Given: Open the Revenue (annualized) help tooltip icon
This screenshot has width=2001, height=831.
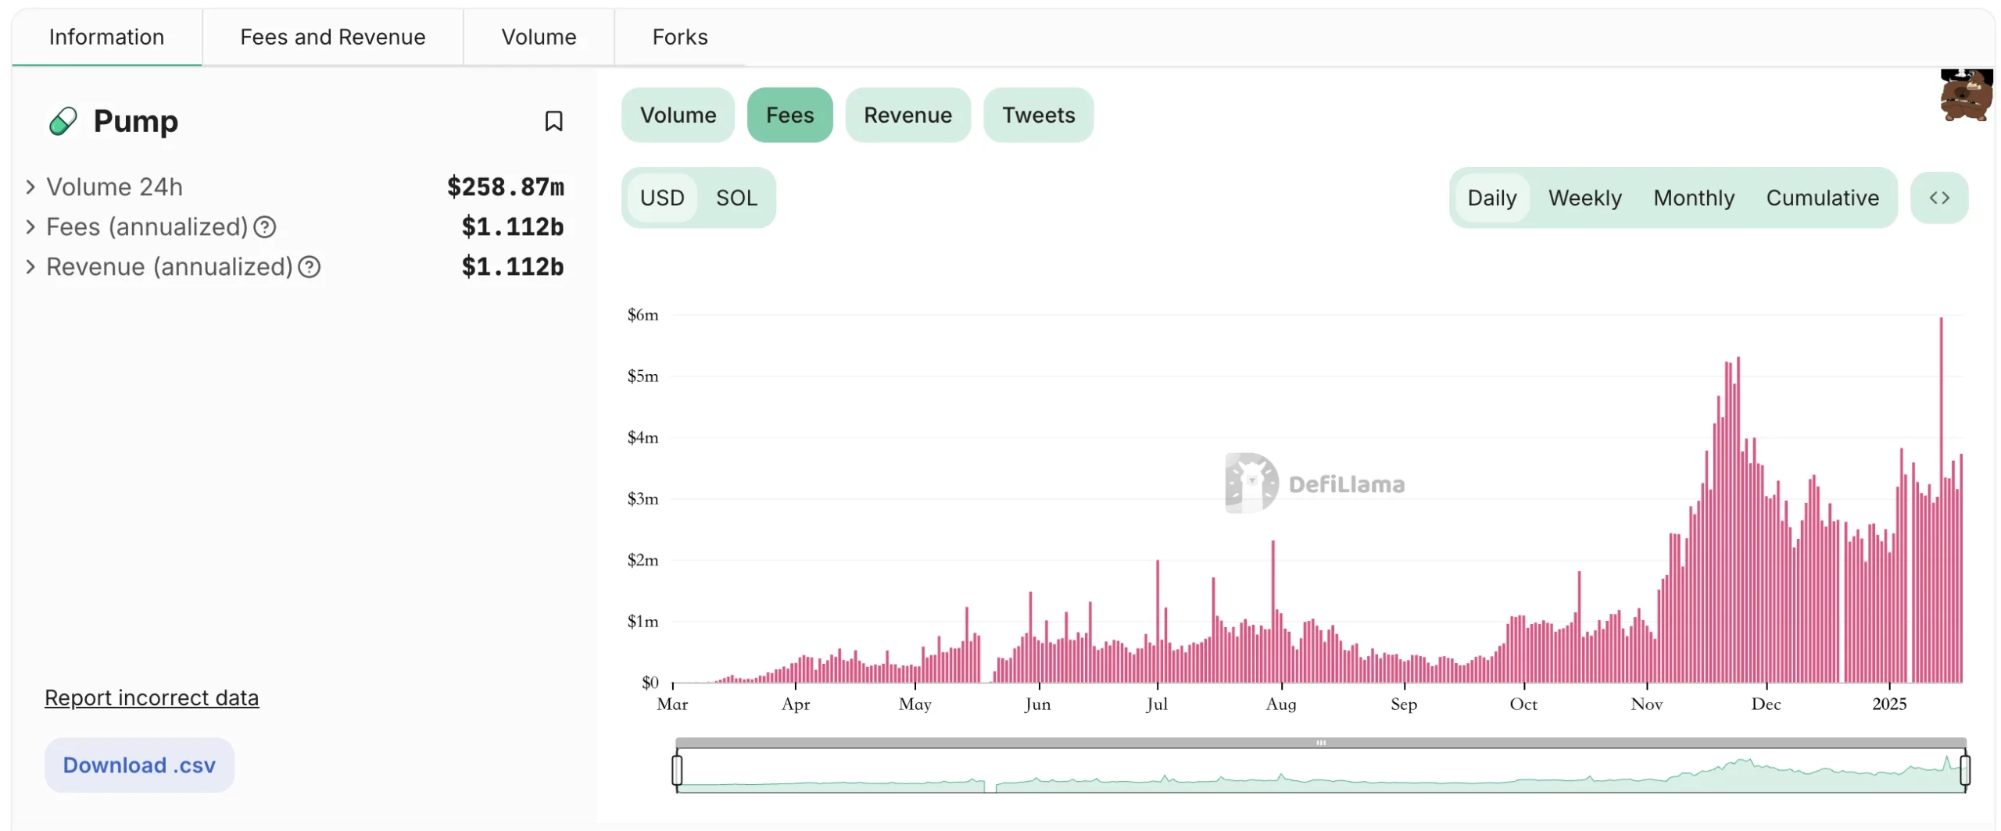Looking at the screenshot, I should [x=310, y=267].
